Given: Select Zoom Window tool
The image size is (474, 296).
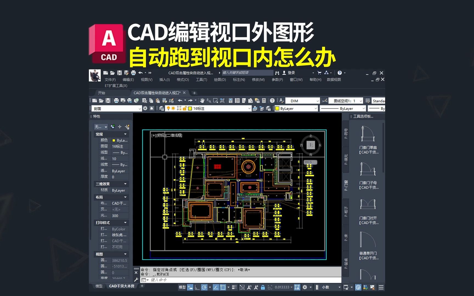Looking at the screenshot, I should tap(216, 101).
